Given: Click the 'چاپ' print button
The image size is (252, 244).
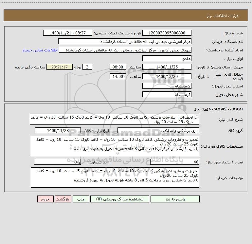Looking at the screenshot, I should click(x=81, y=199).
